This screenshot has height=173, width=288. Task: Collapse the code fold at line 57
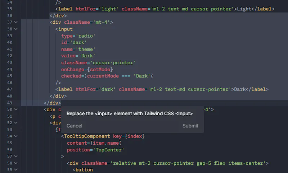point(16,156)
